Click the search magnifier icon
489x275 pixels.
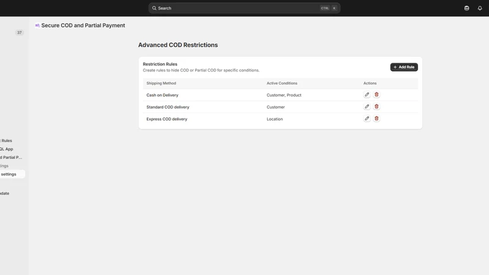pos(154,8)
